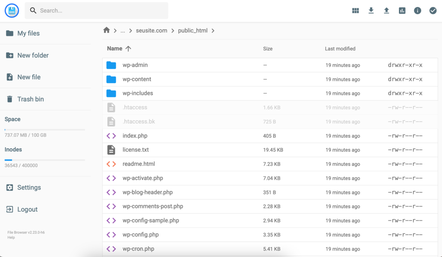The image size is (442, 257).
Task: Expand the collapsed breadcrumb ellipsis
Action: (123, 31)
